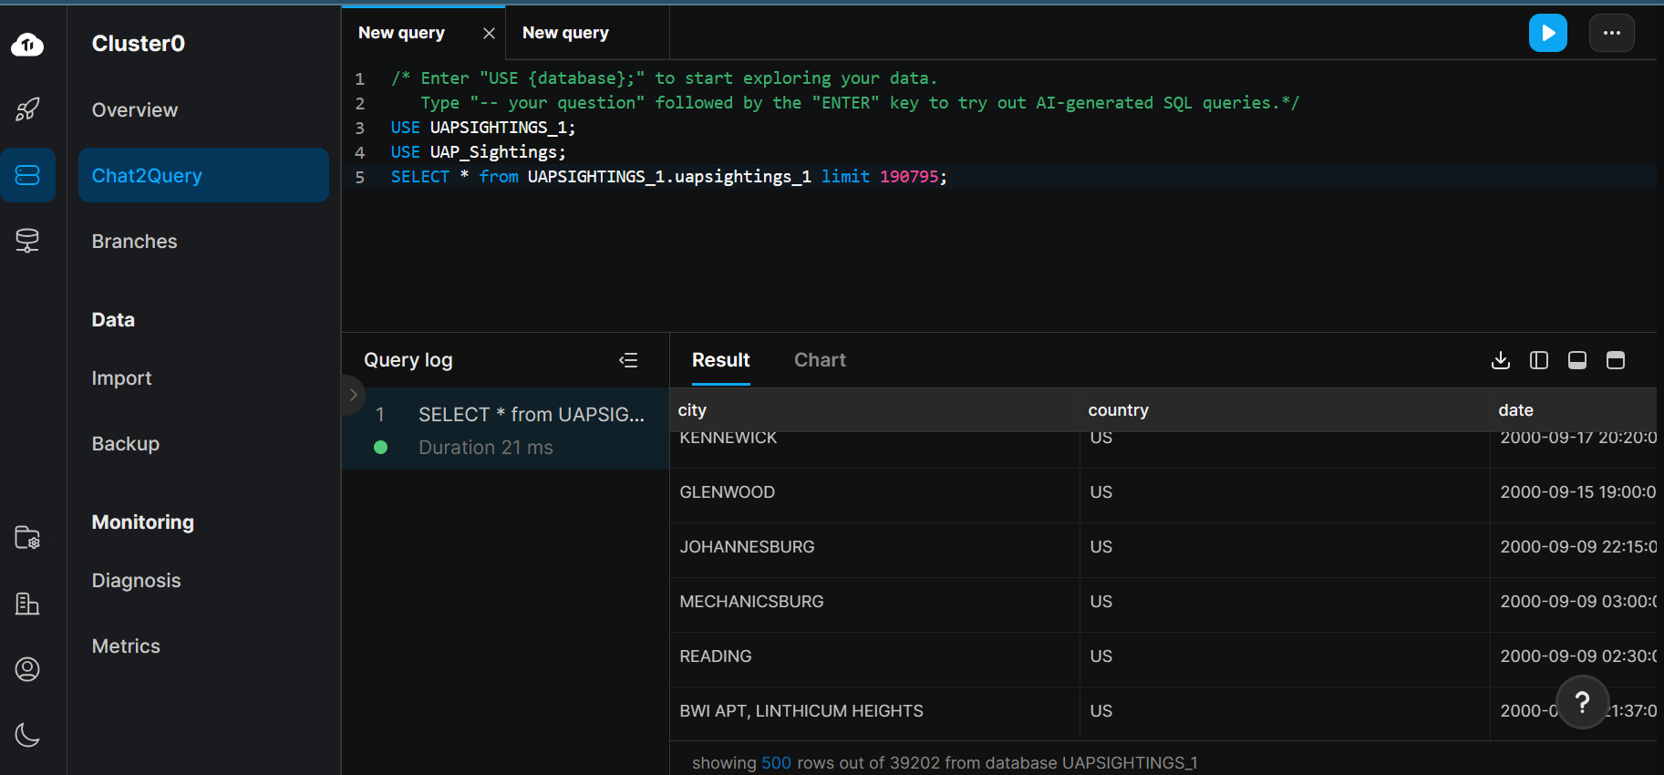This screenshot has width=1664, height=775.
Task: Click line number 3 in editor gutter
Action: click(360, 128)
